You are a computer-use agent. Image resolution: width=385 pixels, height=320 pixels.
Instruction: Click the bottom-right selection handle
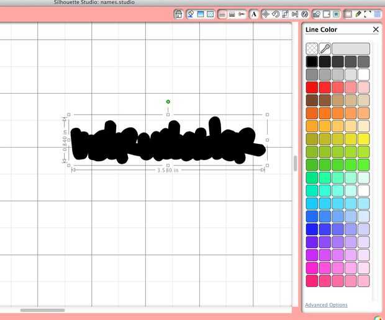tap(267, 166)
